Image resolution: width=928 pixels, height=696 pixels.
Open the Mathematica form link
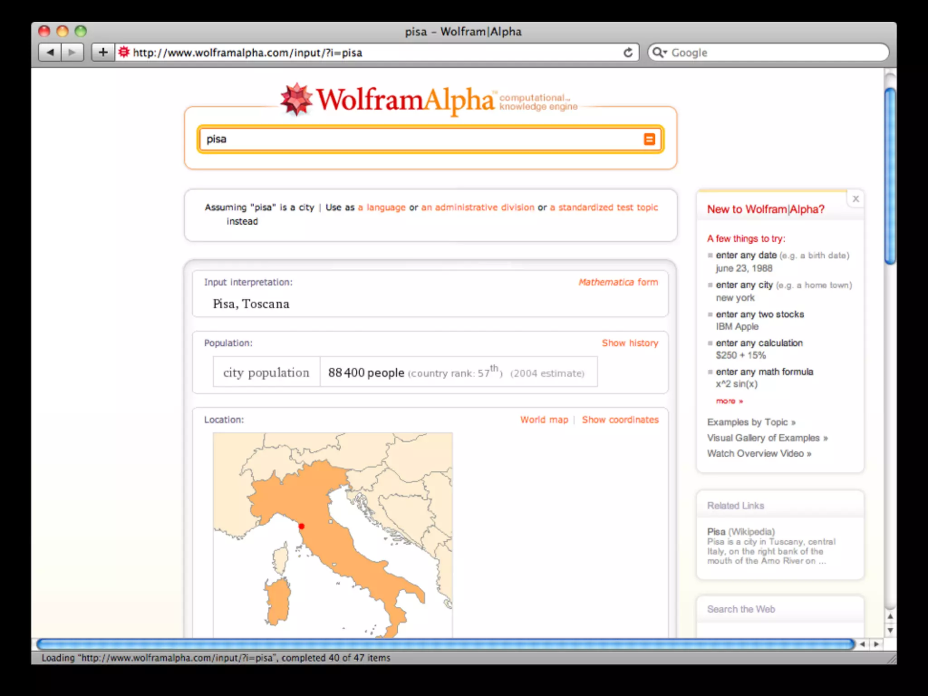(x=618, y=282)
